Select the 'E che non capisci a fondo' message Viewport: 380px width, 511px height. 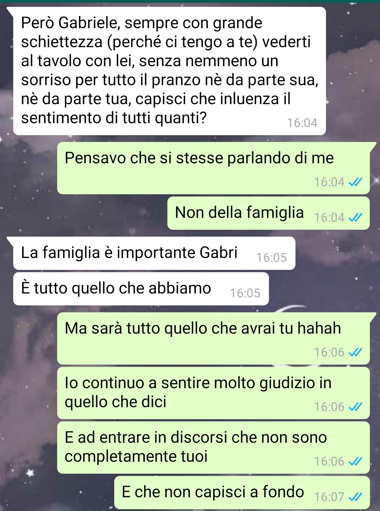(x=242, y=493)
